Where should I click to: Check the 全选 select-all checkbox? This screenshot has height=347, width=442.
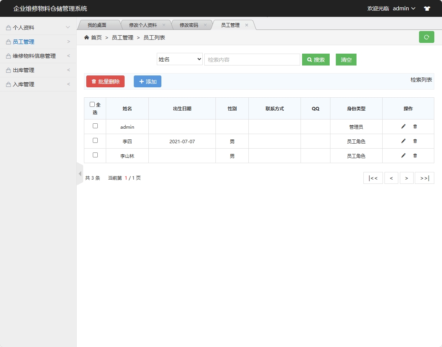(92, 103)
